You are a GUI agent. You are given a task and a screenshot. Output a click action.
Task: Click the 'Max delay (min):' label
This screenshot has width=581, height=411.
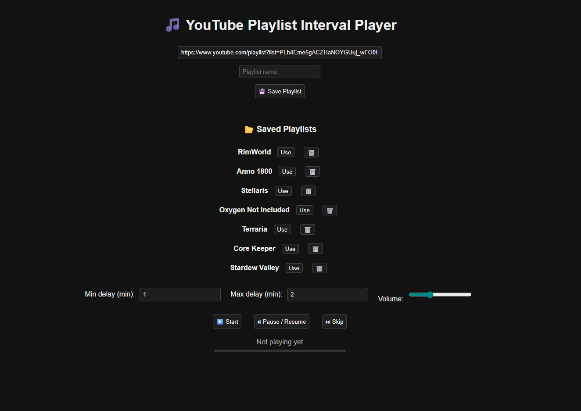(256, 294)
